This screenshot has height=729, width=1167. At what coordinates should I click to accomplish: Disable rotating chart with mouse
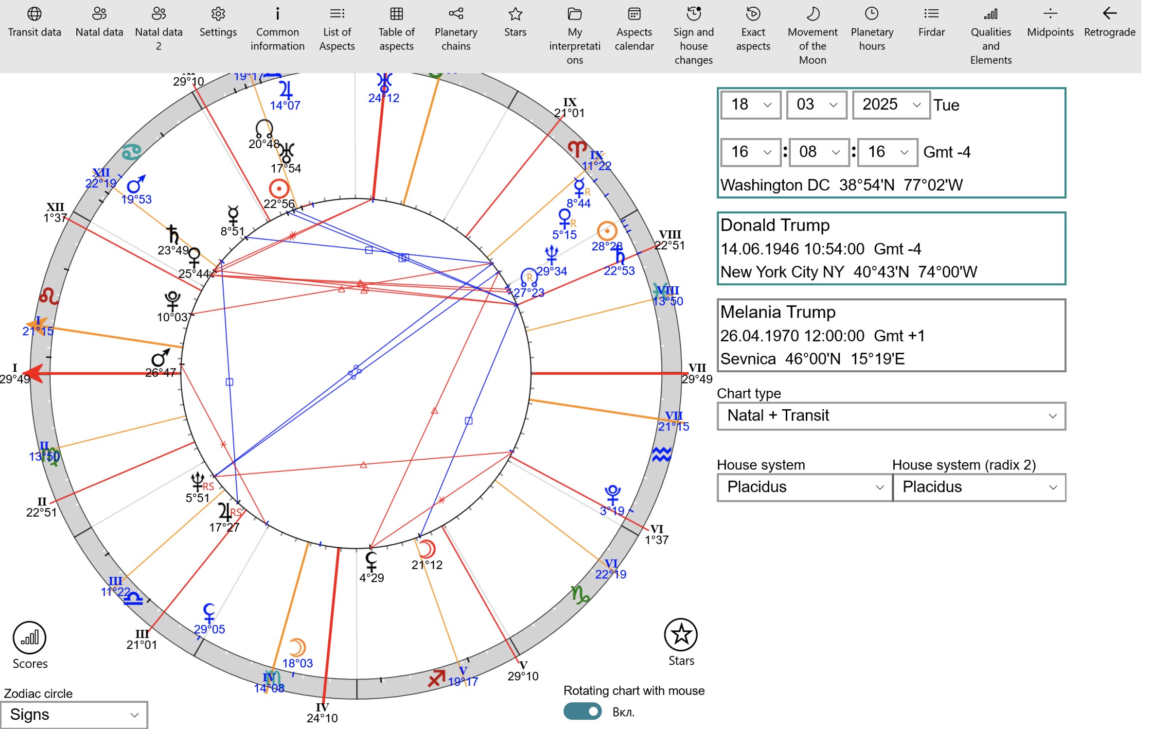tap(583, 711)
